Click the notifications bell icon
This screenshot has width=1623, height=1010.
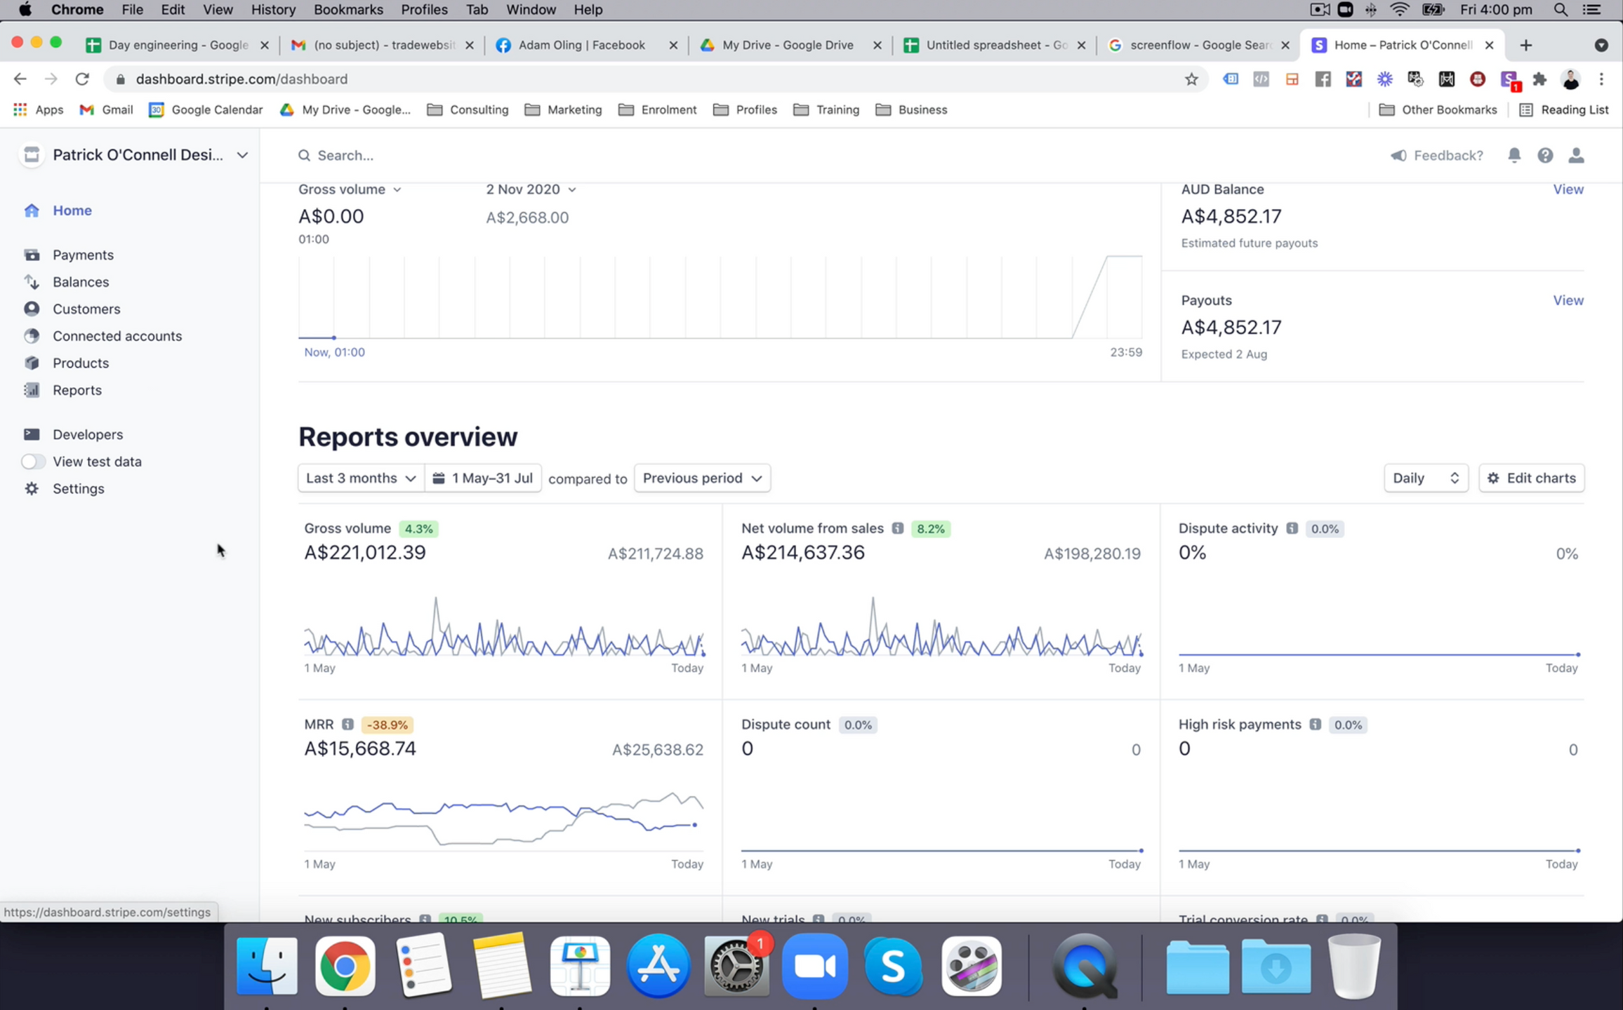(1514, 155)
